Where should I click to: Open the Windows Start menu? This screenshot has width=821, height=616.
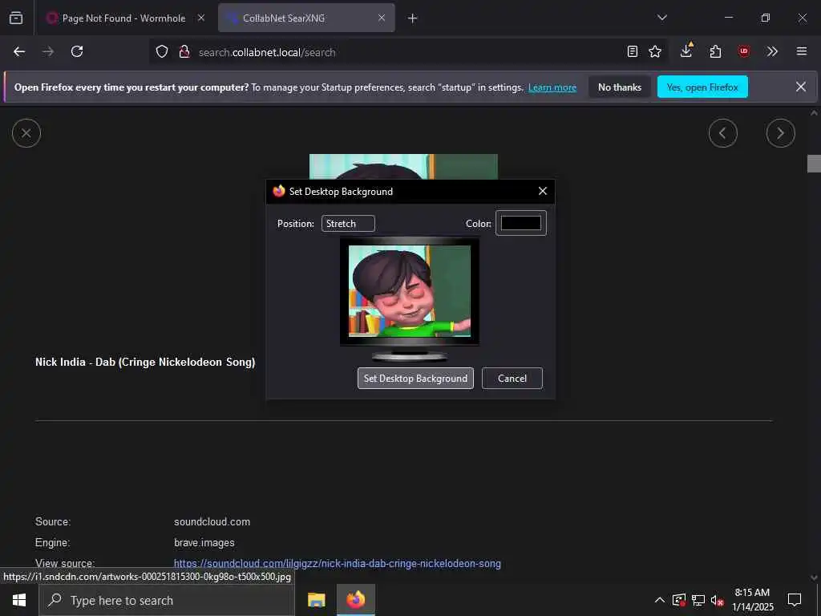click(19, 600)
